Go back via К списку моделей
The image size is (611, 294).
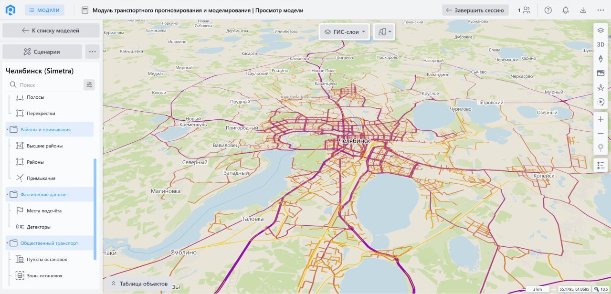point(51,31)
